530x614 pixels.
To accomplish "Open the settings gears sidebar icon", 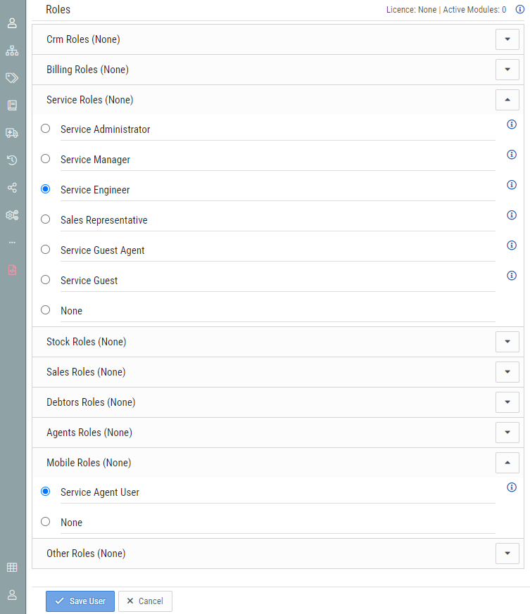I will 12,215.
